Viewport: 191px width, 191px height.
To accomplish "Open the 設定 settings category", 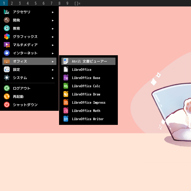I will click(29, 70).
